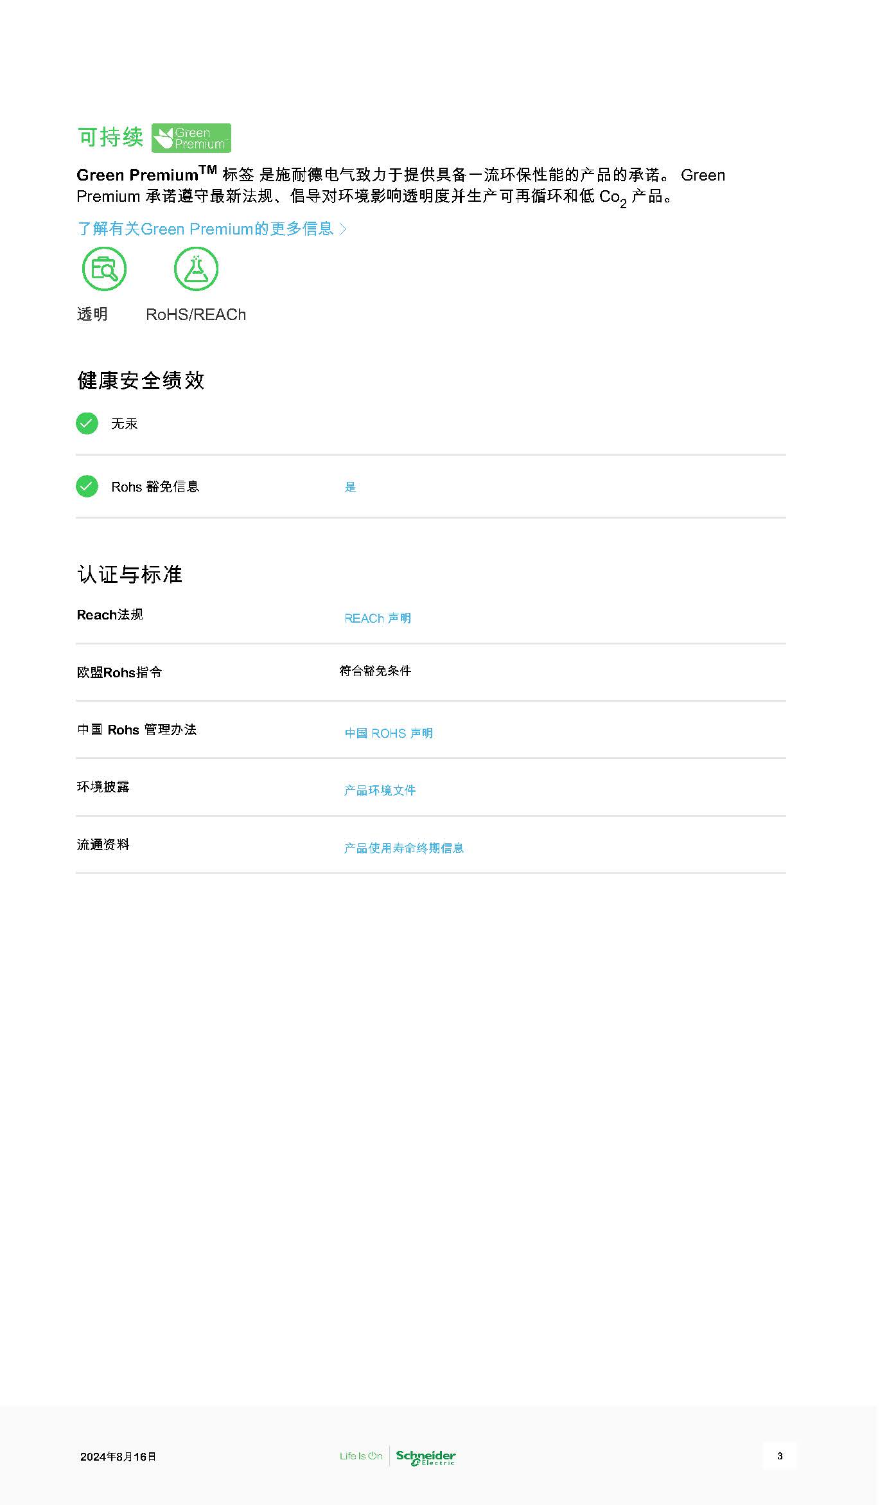Viewport: 896px width, 1505px height.
Task: Click the 是 link for Rohs exemption
Action: pyautogui.click(x=350, y=487)
